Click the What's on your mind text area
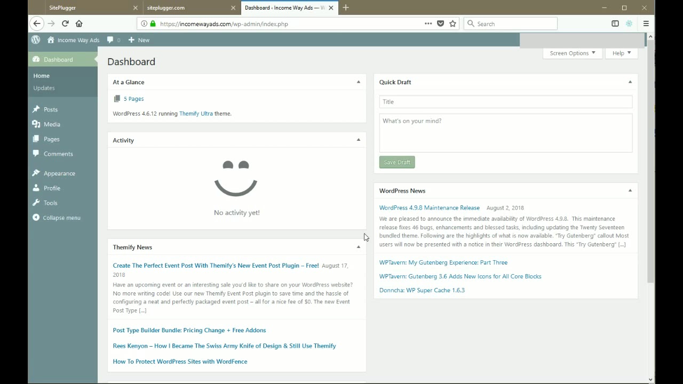683x384 pixels. 506,133
